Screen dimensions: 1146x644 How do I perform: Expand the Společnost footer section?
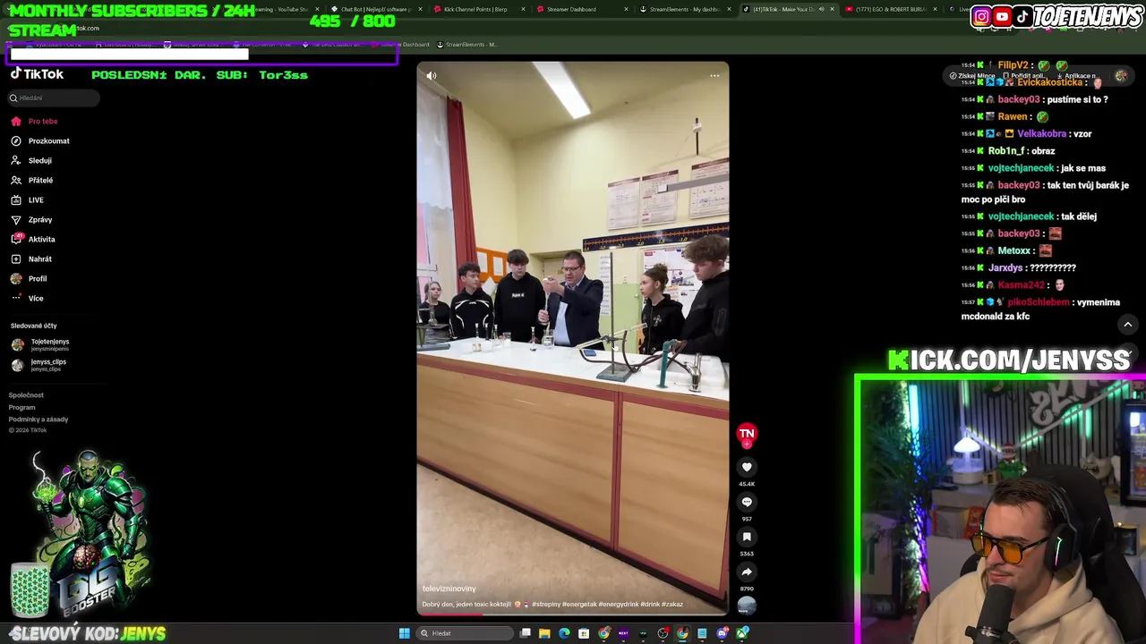[x=26, y=394]
